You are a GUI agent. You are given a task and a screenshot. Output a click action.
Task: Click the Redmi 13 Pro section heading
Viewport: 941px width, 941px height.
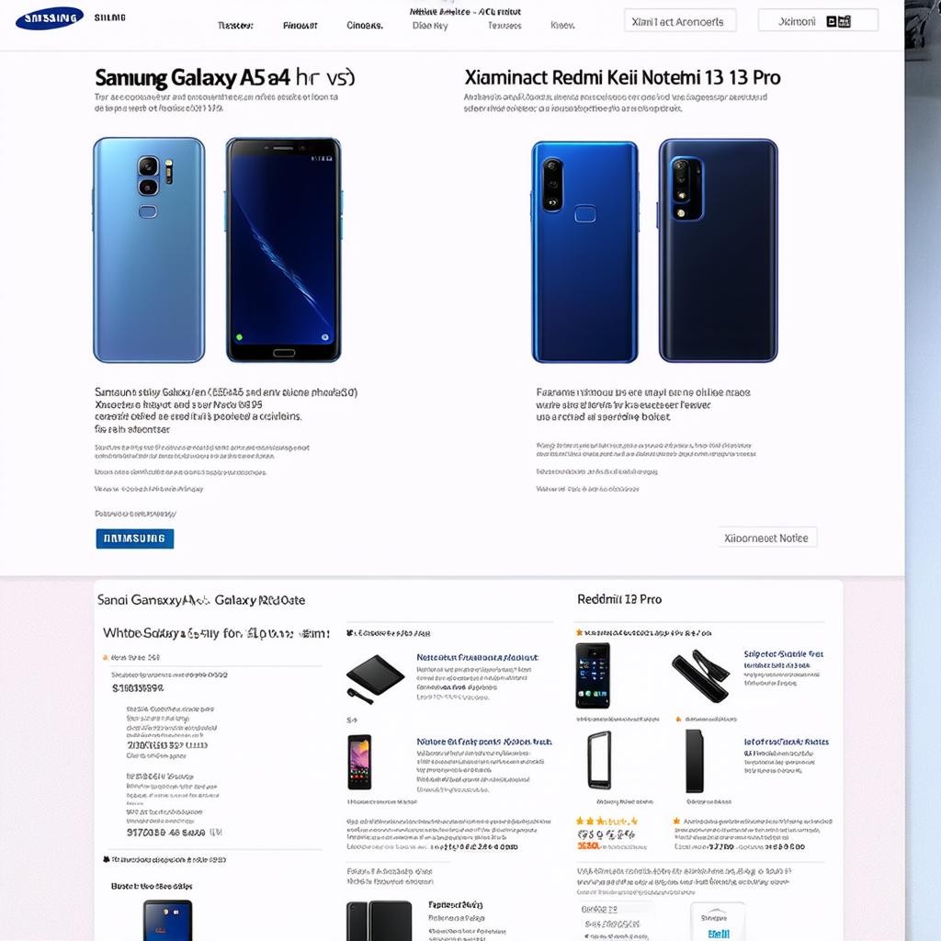coord(619,599)
